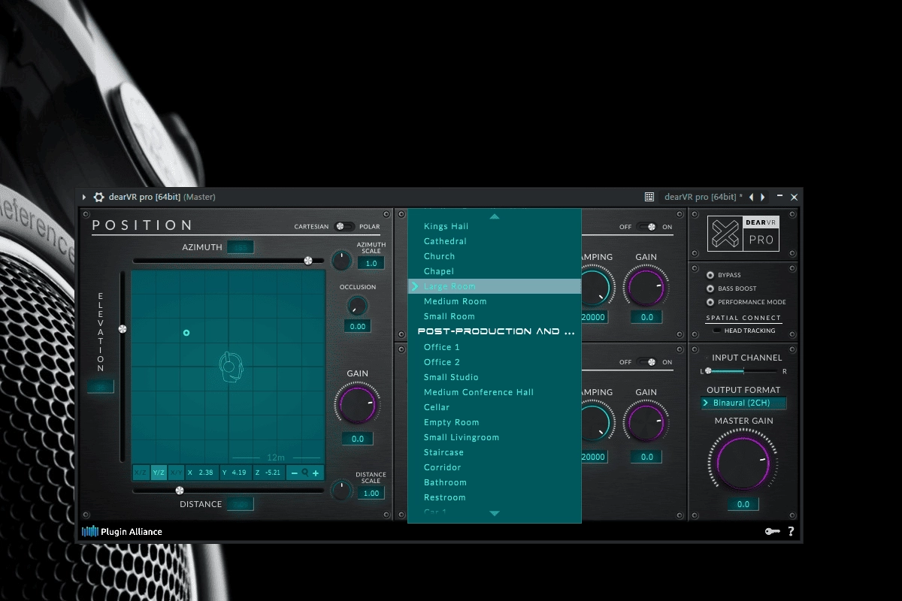
Task: Click the Distance Scale value 1.00
Action: pyautogui.click(x=371, y=494)
